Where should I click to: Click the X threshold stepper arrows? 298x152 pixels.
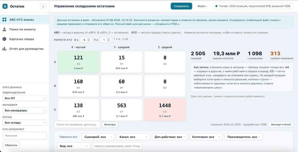point(88,40)
